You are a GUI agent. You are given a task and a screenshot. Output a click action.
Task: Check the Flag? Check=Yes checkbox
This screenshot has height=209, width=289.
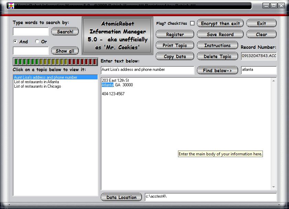pyautogui.click(x=192, y=23)
